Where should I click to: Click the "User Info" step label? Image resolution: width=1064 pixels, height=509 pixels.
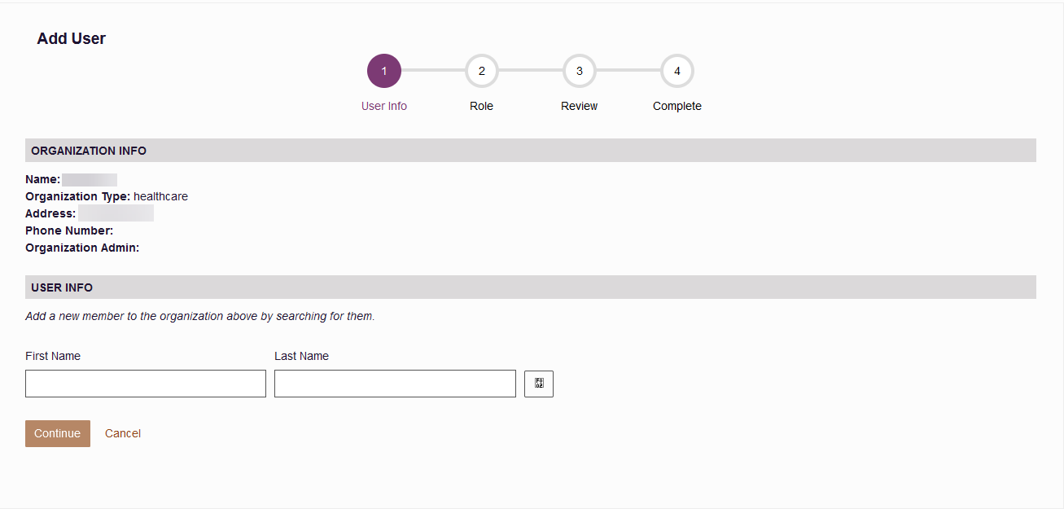pos(384,106)
